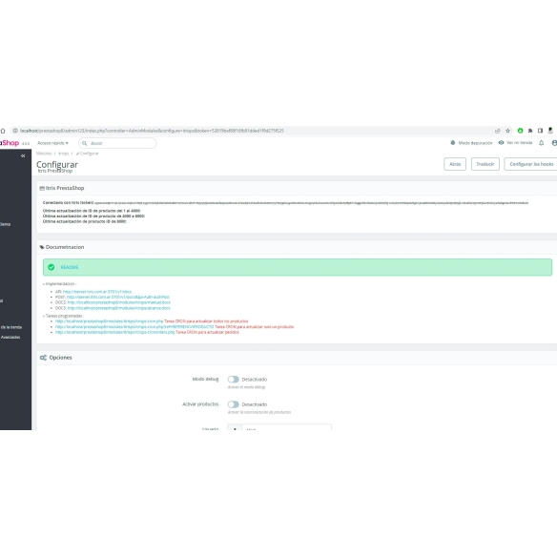The width and height of the screenshot is (557, 557).
Task: Click the browser profile avatar
Action: 550,131
